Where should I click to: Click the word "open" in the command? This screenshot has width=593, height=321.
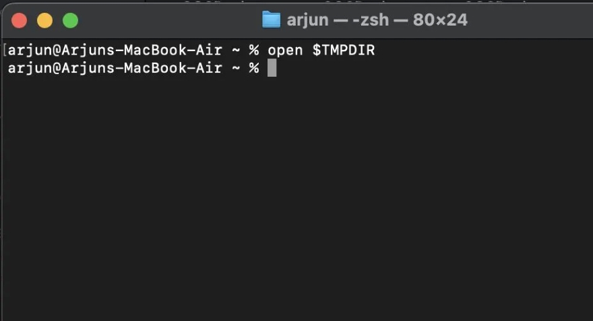tap(285, 50)
